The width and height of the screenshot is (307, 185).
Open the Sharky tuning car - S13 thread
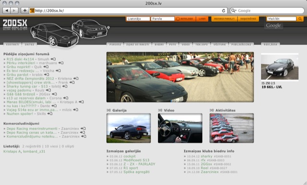click(27, 86)
